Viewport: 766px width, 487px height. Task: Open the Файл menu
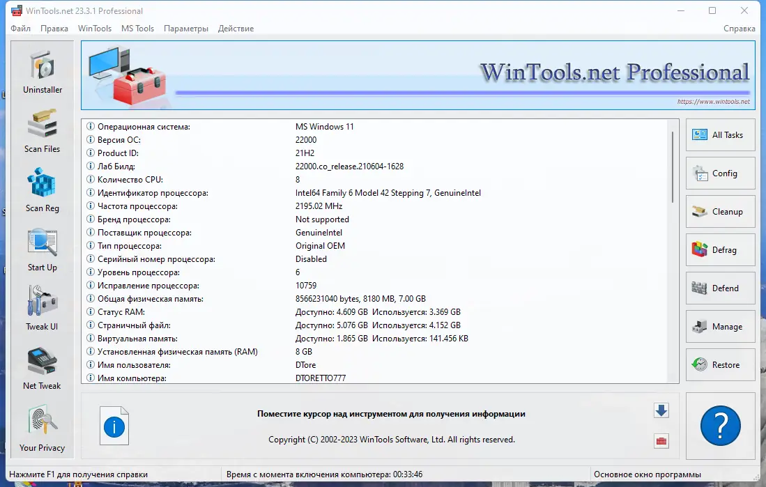tap(20, 29)
